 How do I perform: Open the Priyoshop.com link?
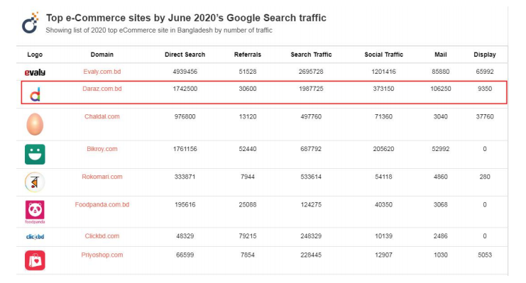point(102,255)
